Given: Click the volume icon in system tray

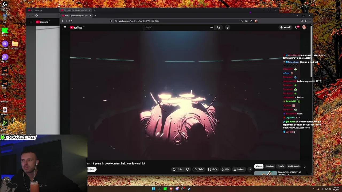Looking at the screenshot, I should pos(330,189).
